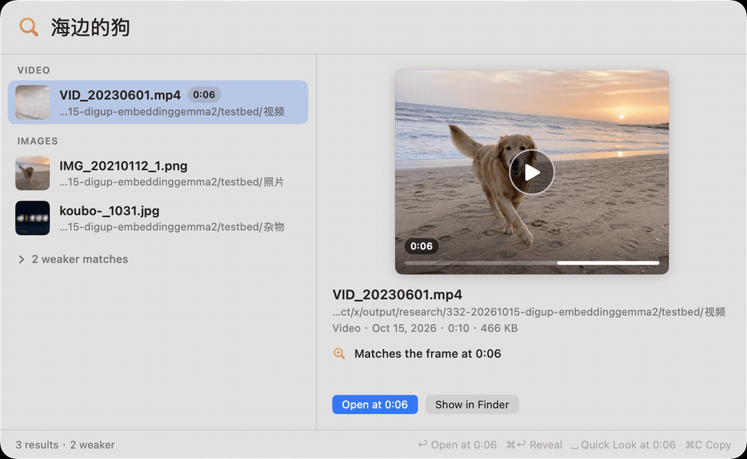This screenshot has width=747, height=459.
Task: Click the Matches the frame at 0:06 text
Action: click(427, 354)
